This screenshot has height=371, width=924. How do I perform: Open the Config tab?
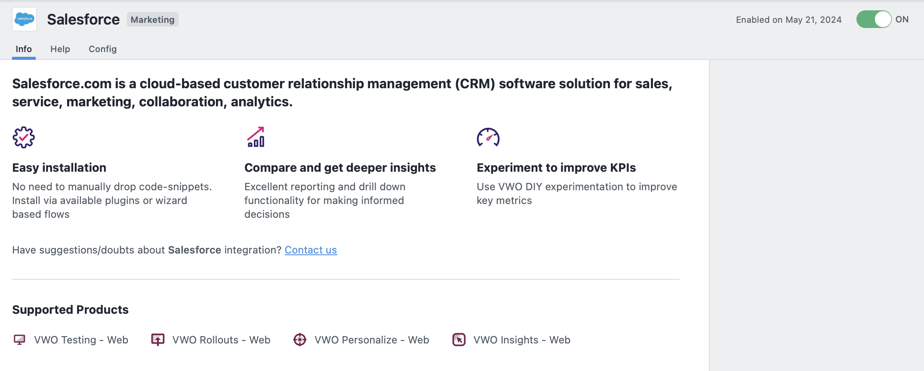pyautogui.click(x=103, y=49)
